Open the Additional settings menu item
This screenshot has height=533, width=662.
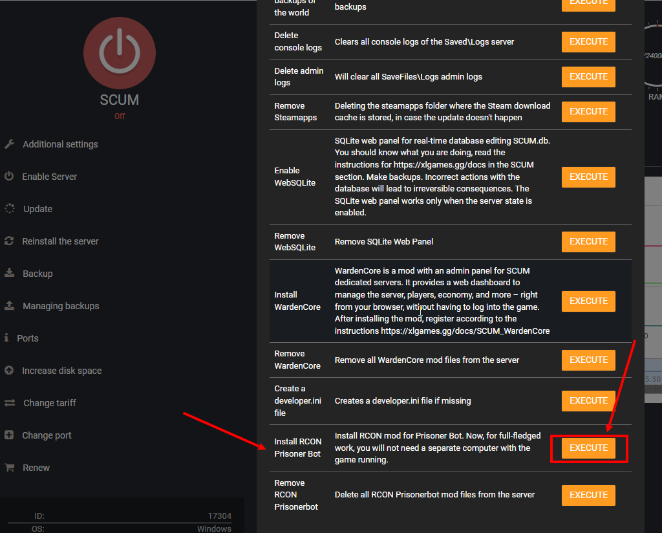[x=60, y=144]
